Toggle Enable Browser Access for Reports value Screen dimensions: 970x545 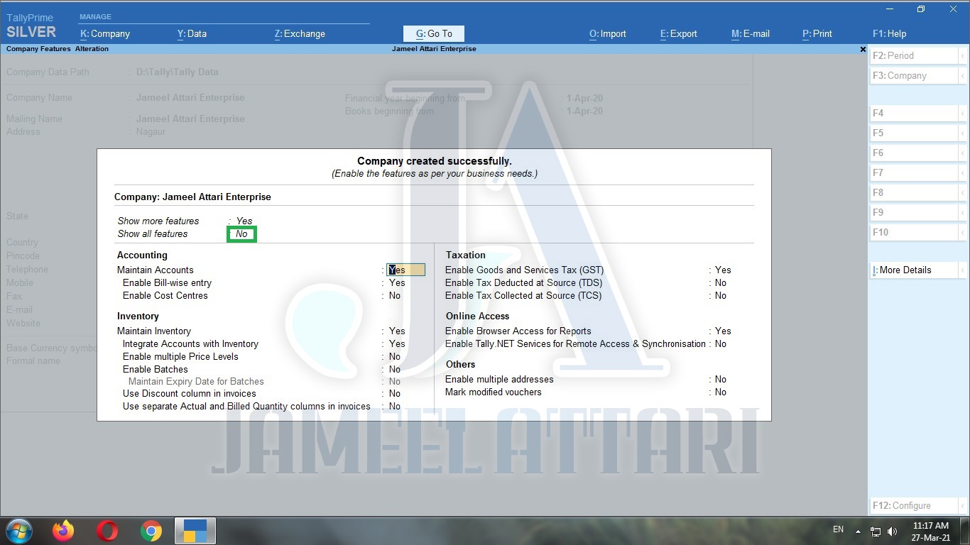click(x=723, y=331)
